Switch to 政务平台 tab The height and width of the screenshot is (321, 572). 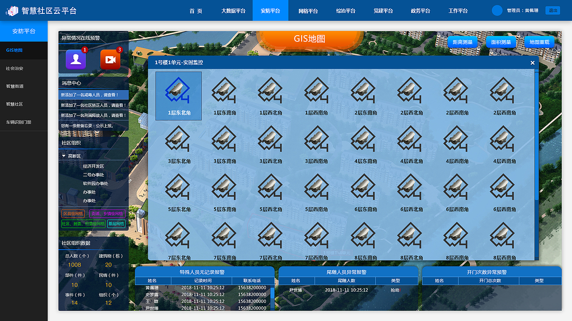tap(421, 11)
